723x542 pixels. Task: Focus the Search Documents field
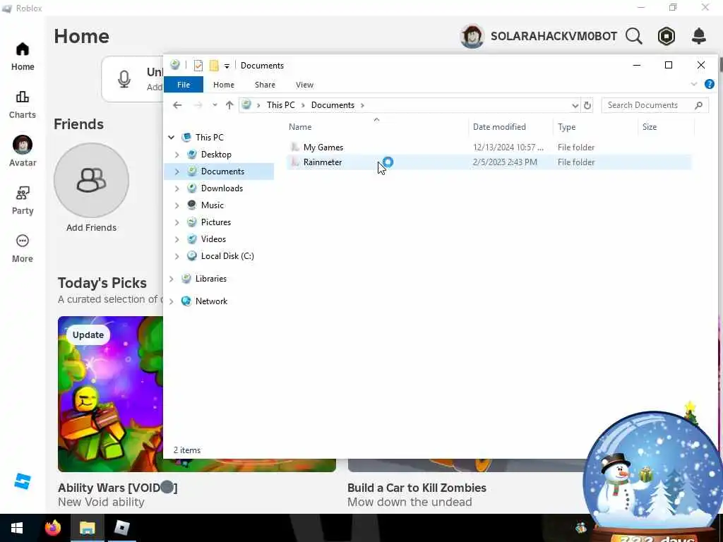tap(655, 105)
